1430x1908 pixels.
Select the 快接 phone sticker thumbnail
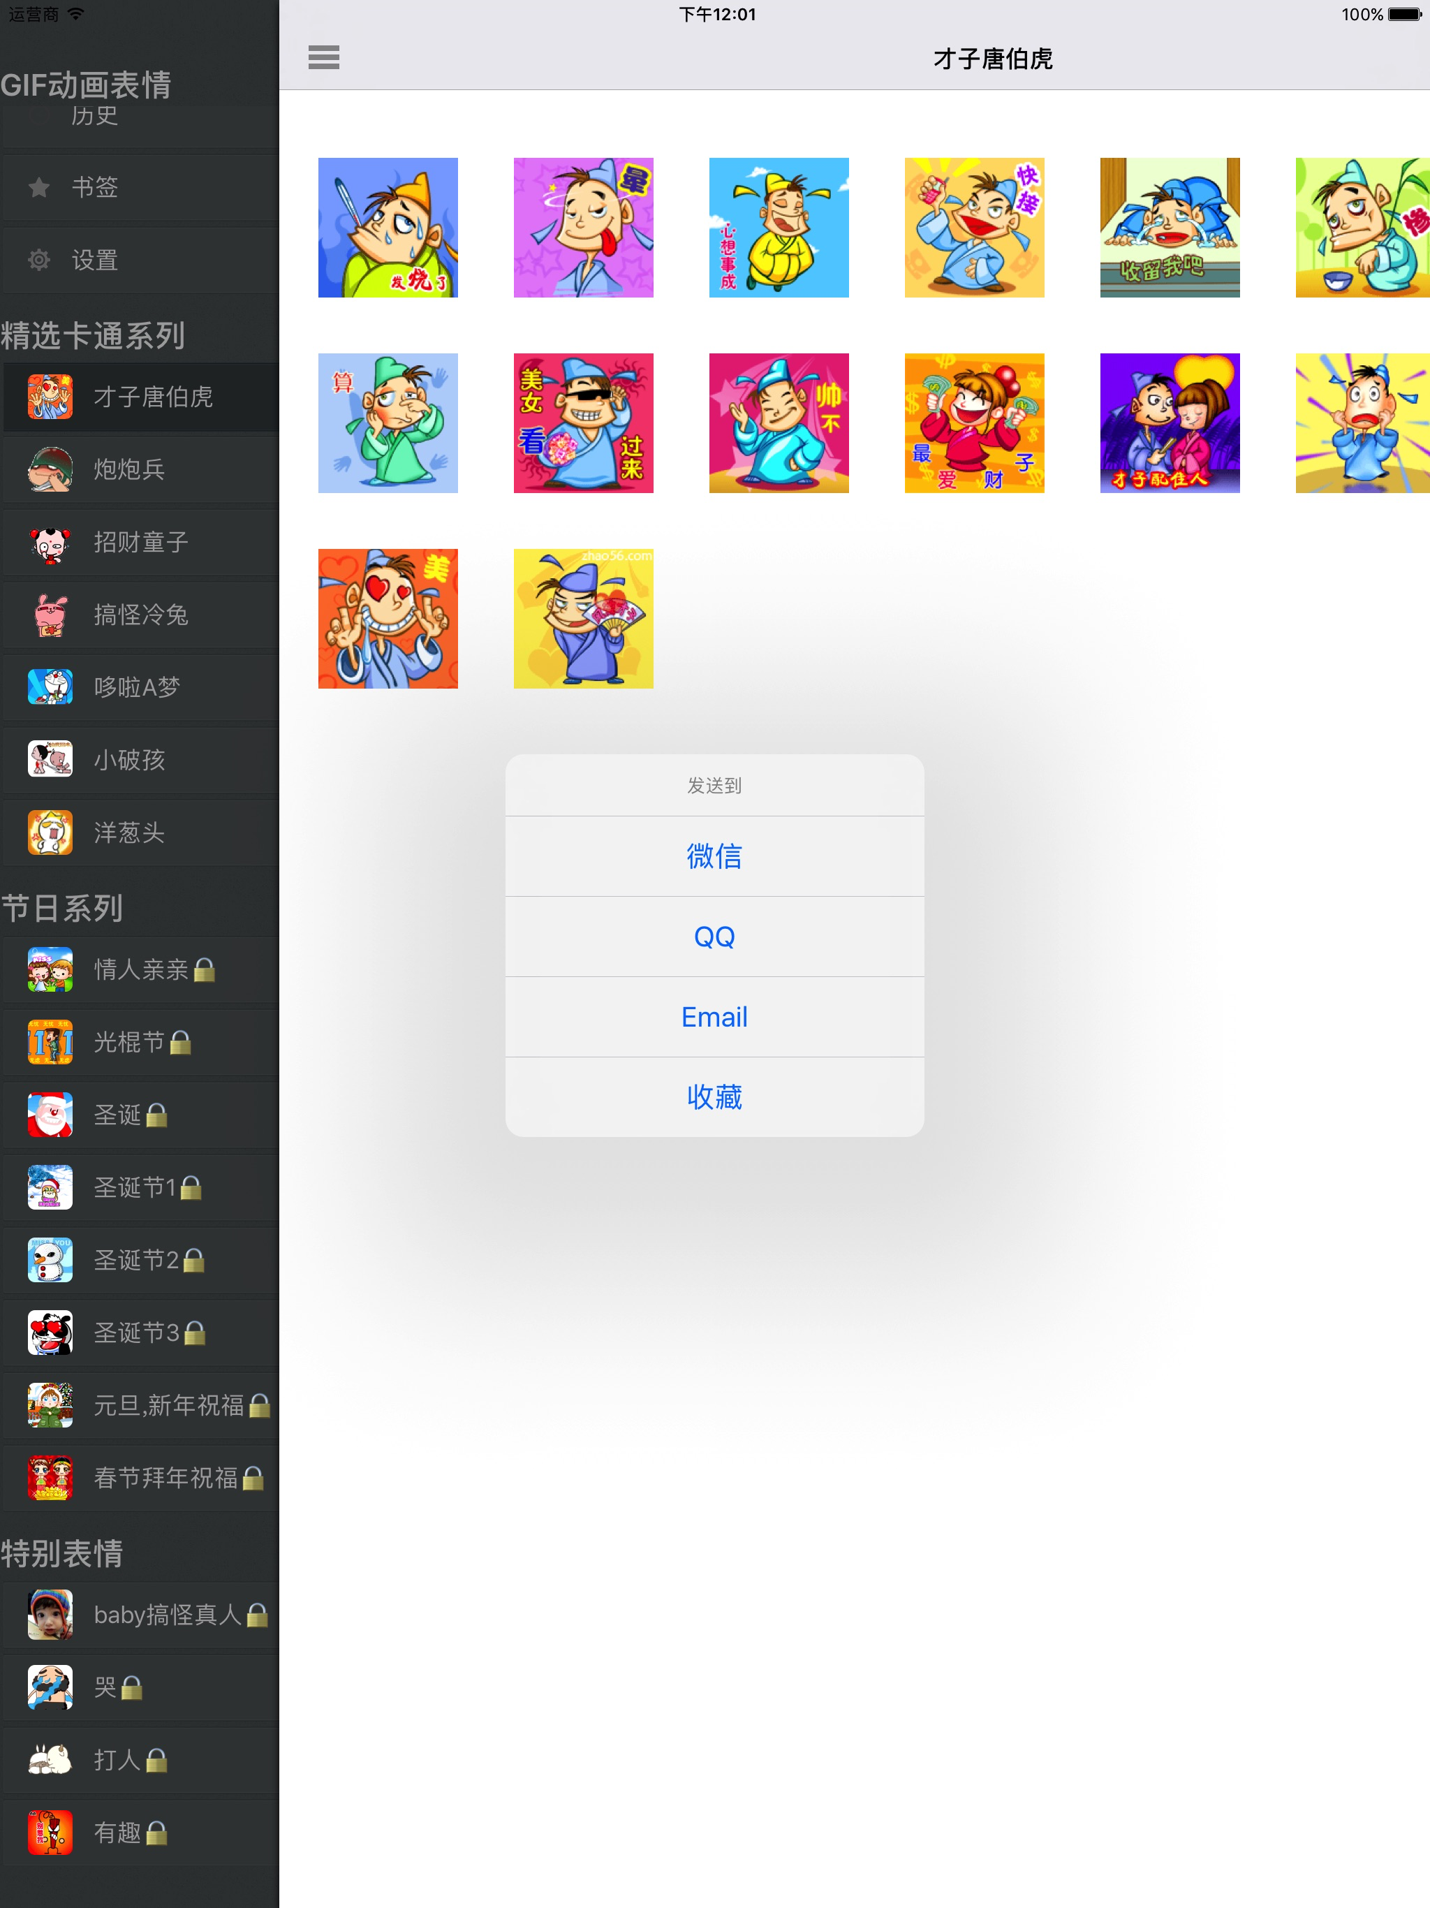[x=975, y=228]
